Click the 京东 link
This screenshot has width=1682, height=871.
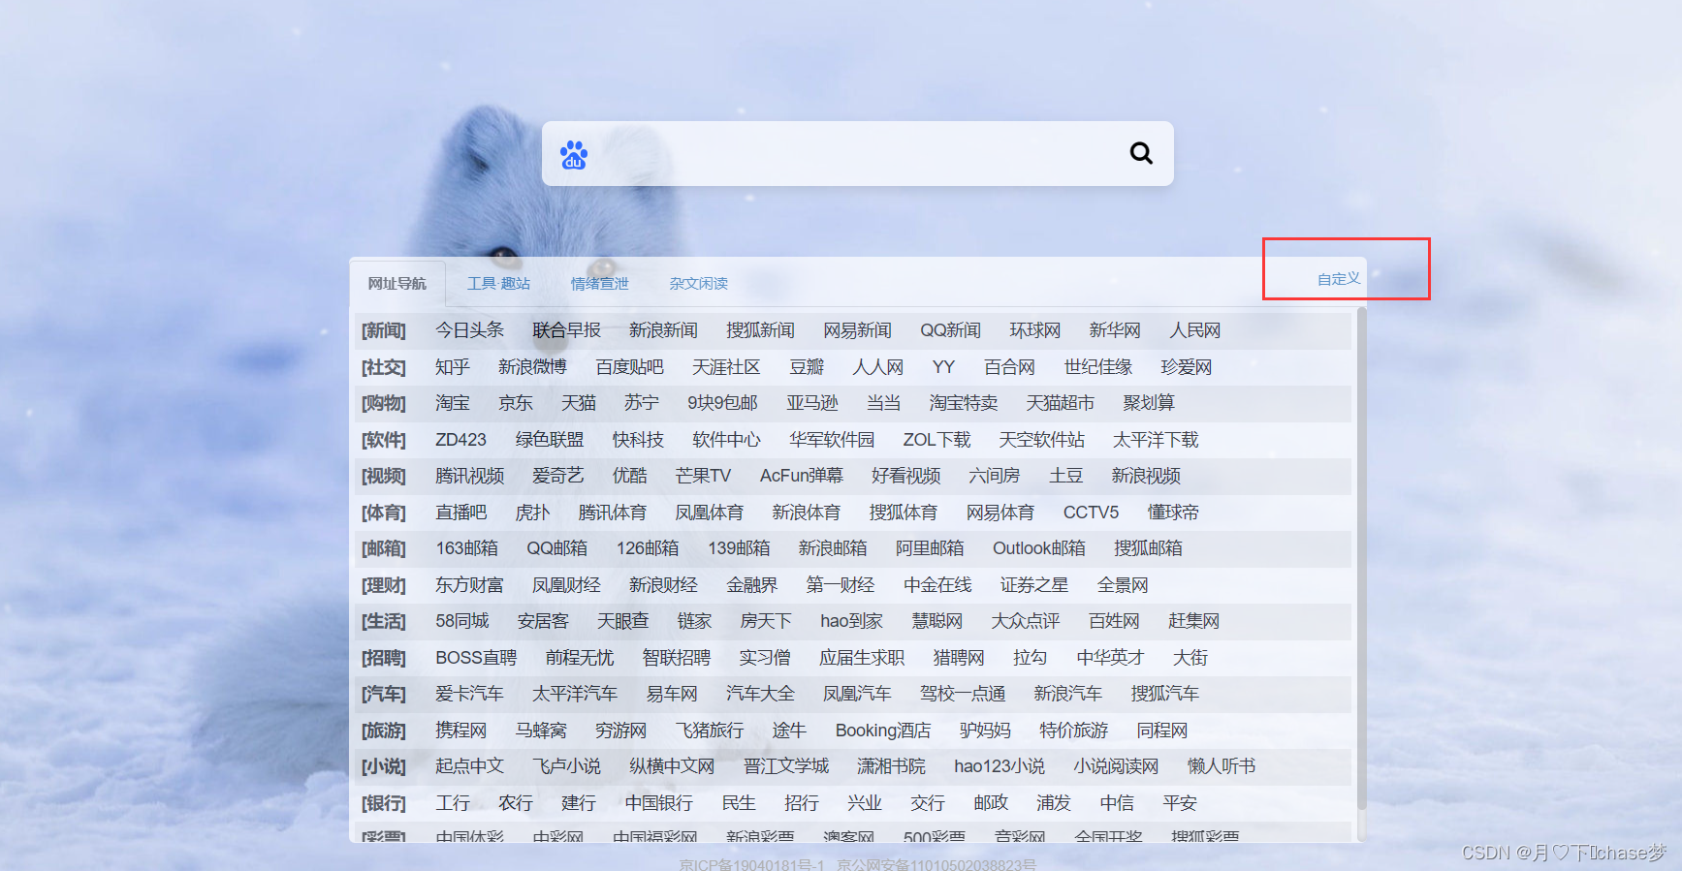coord(515,403)
